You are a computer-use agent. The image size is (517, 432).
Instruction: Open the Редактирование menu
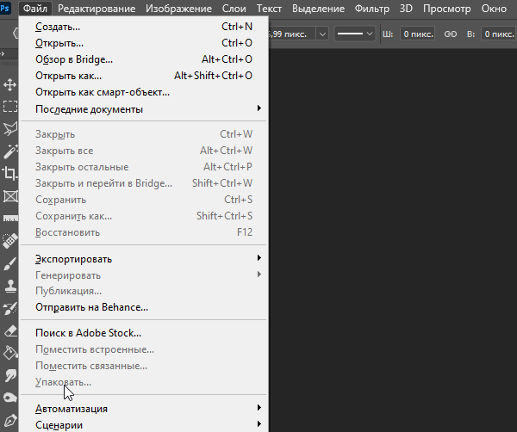pyautogui.click(x=97, y=9)
